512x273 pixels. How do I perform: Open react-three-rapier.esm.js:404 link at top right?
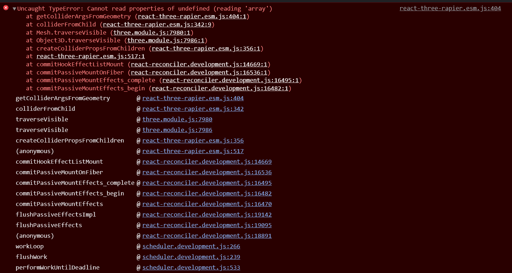coord(450,8)
